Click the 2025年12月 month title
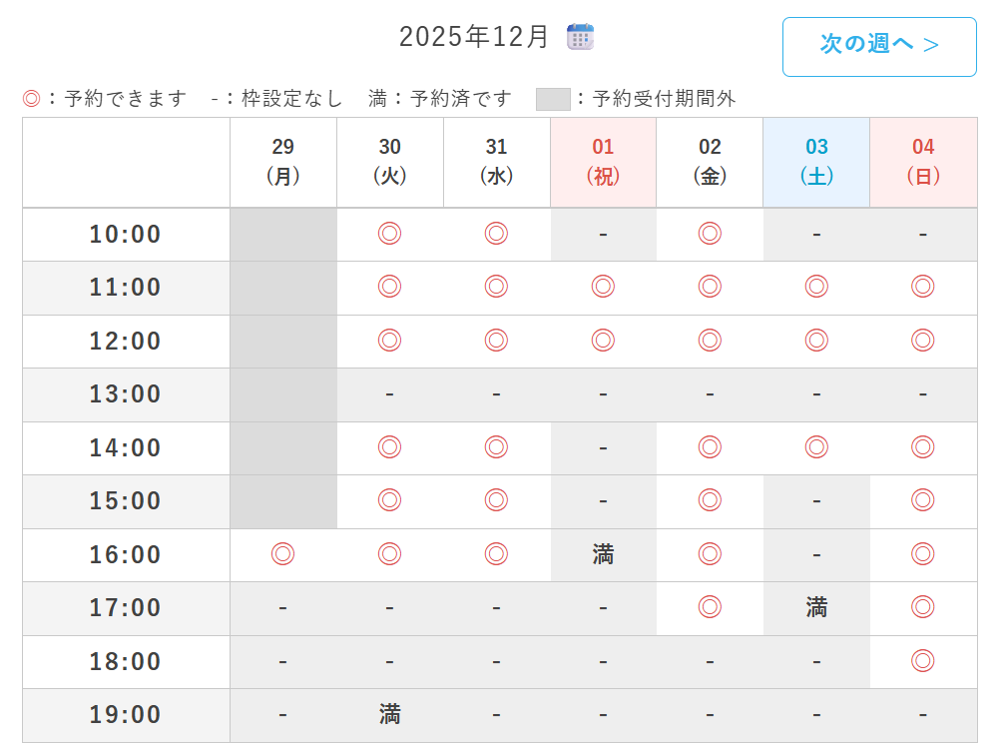The image size is (1000, 753). click(x=474, y=37)
